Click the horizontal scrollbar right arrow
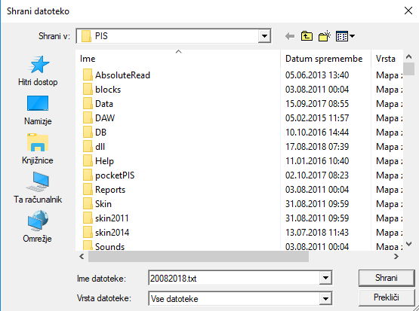The image size is (419, 311). click(396, 257)
